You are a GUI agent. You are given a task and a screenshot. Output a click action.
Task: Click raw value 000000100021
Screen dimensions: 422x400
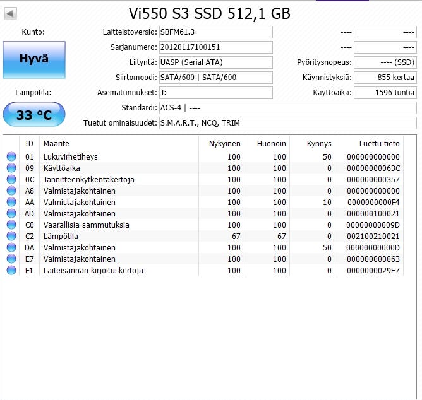click(373, 214)
